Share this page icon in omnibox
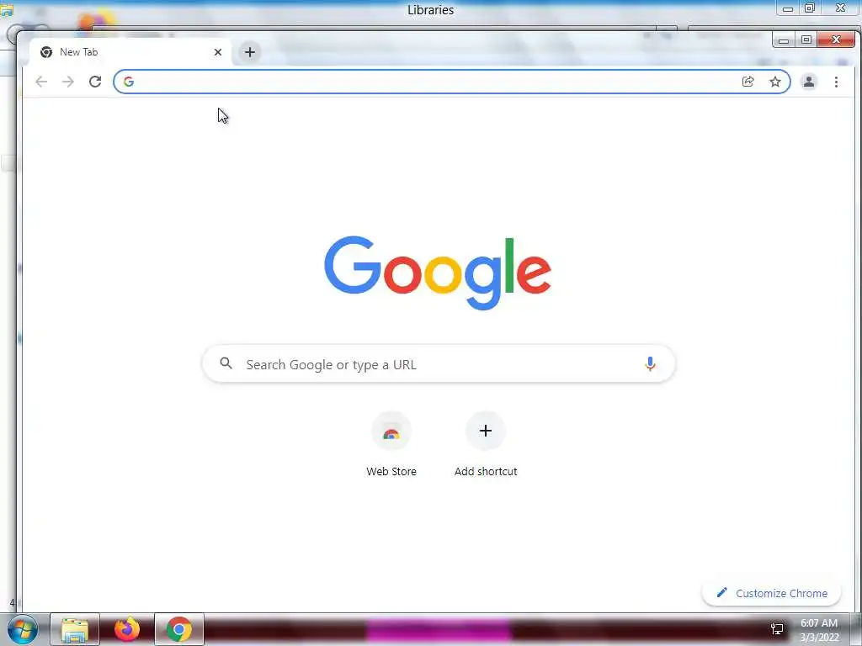The width and height of the screenshot is (862, 646). [748, 82]
